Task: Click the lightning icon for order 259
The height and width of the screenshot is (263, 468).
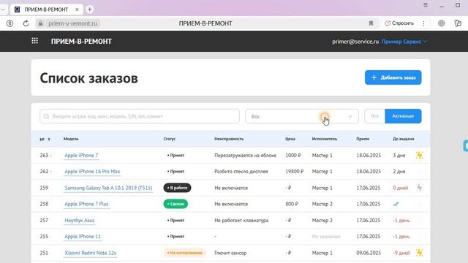Action: pos(419,188)
